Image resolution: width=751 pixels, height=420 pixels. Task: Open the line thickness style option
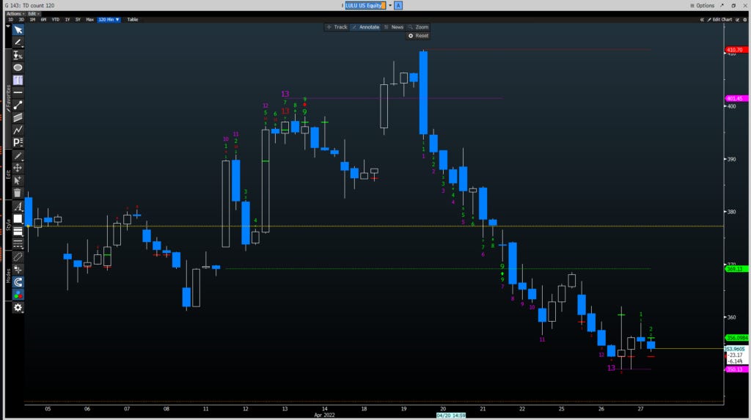pyautogui.click(x=18, y=232)
